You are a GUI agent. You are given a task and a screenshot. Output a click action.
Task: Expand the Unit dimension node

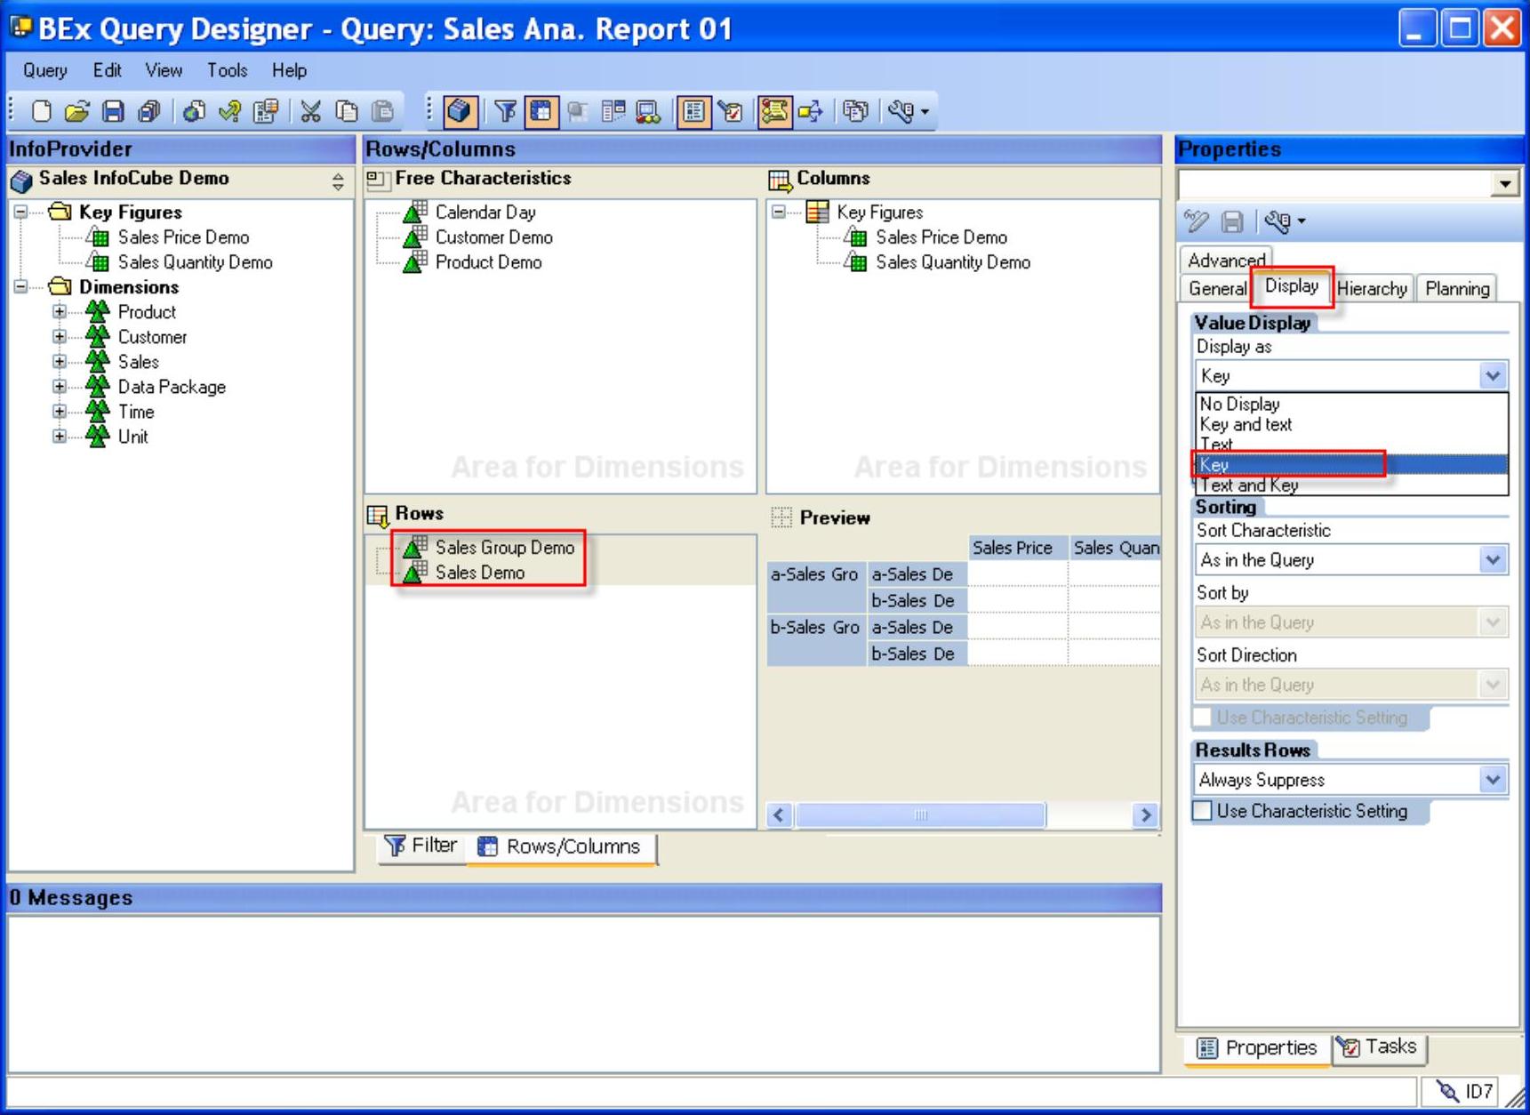pos(59,437)
